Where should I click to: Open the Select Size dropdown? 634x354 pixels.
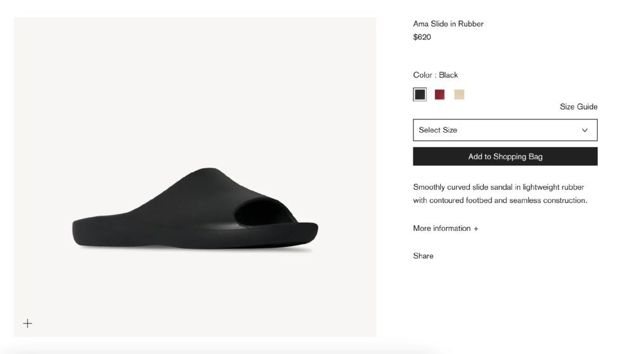coord(505,130)
